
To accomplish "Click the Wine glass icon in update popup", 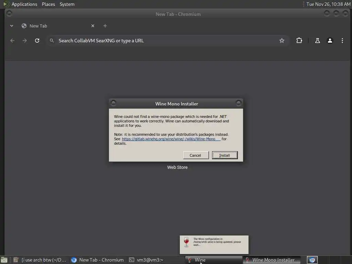I will click(x=186, y=242).
